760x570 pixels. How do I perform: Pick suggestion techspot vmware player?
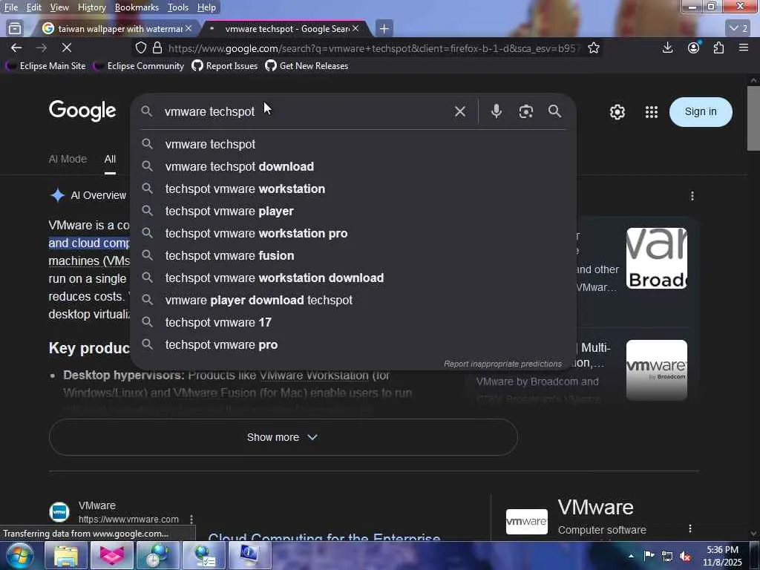[x=354, y=212]
